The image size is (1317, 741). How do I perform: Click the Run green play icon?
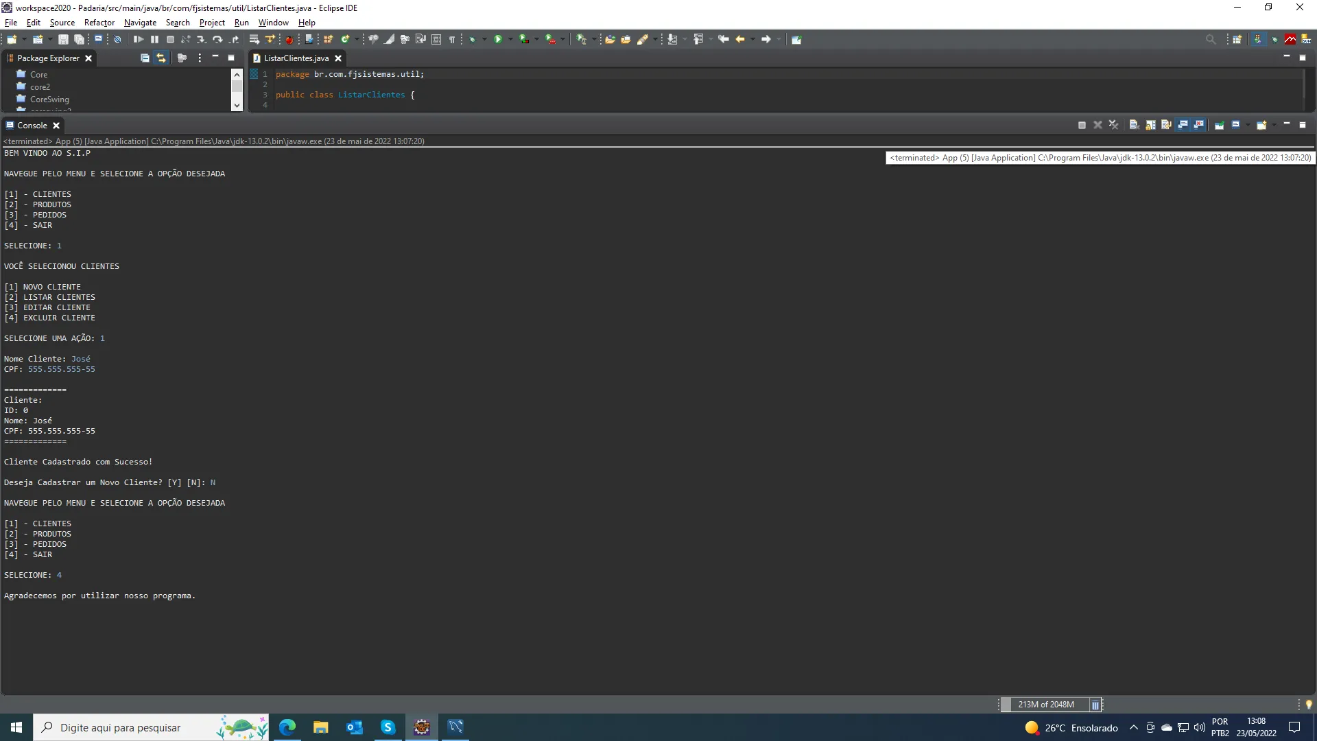pos(499,39)
